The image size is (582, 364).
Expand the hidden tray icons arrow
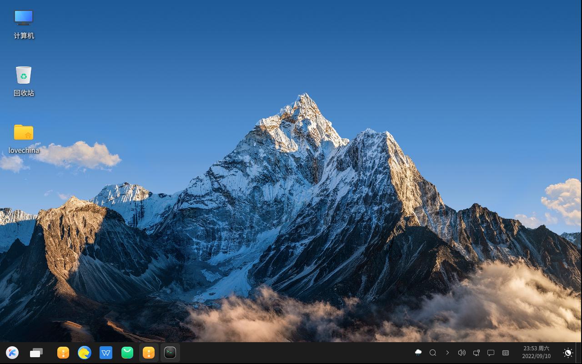[x=447, y=353]
